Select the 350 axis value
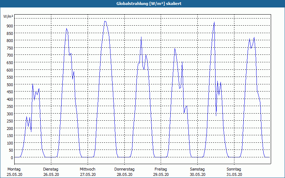Image resolution: width=285 pixels, height=178 pixels. tap(10, 106)
